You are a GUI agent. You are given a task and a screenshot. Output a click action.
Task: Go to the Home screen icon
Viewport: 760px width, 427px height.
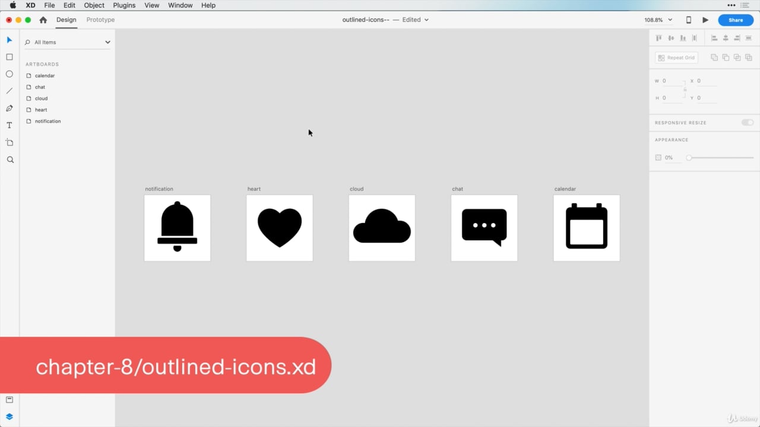coord(43,20)
